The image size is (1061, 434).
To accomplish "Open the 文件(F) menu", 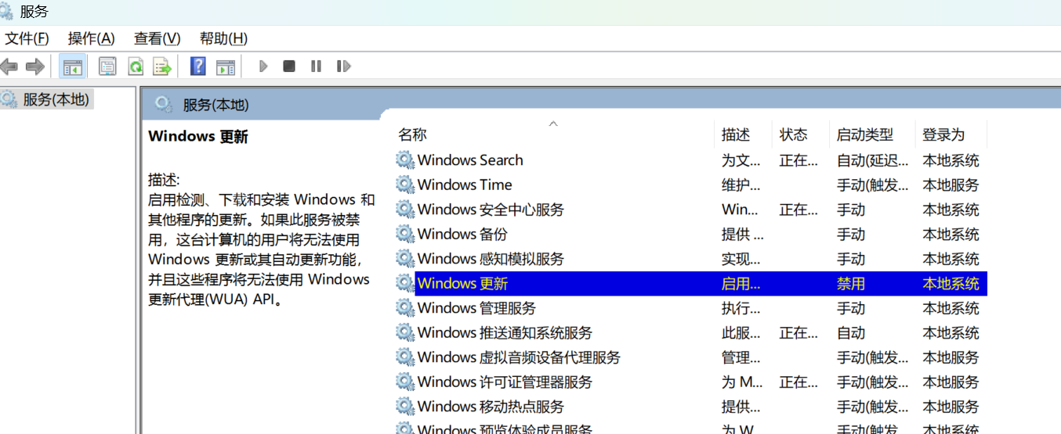I will click(27, 38).
